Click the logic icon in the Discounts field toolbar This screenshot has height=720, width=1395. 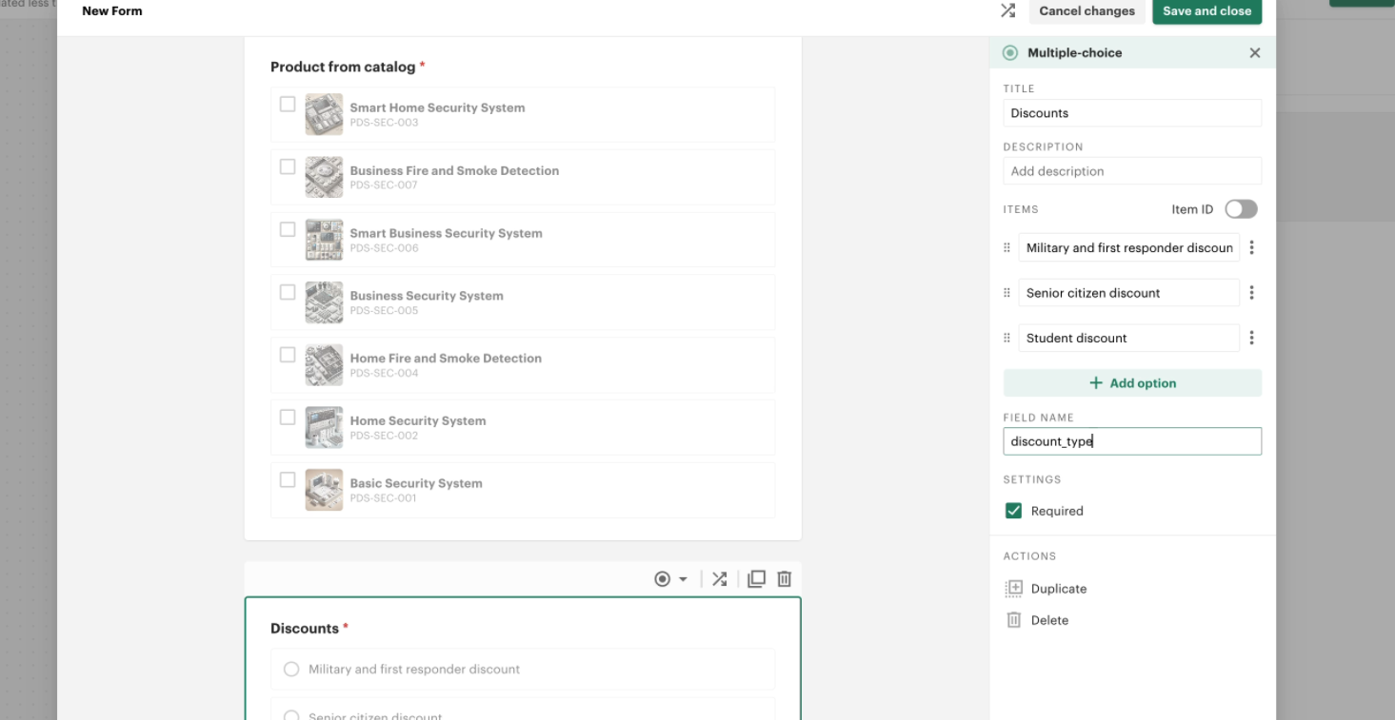pyautogui.click(x=719, y=579)
